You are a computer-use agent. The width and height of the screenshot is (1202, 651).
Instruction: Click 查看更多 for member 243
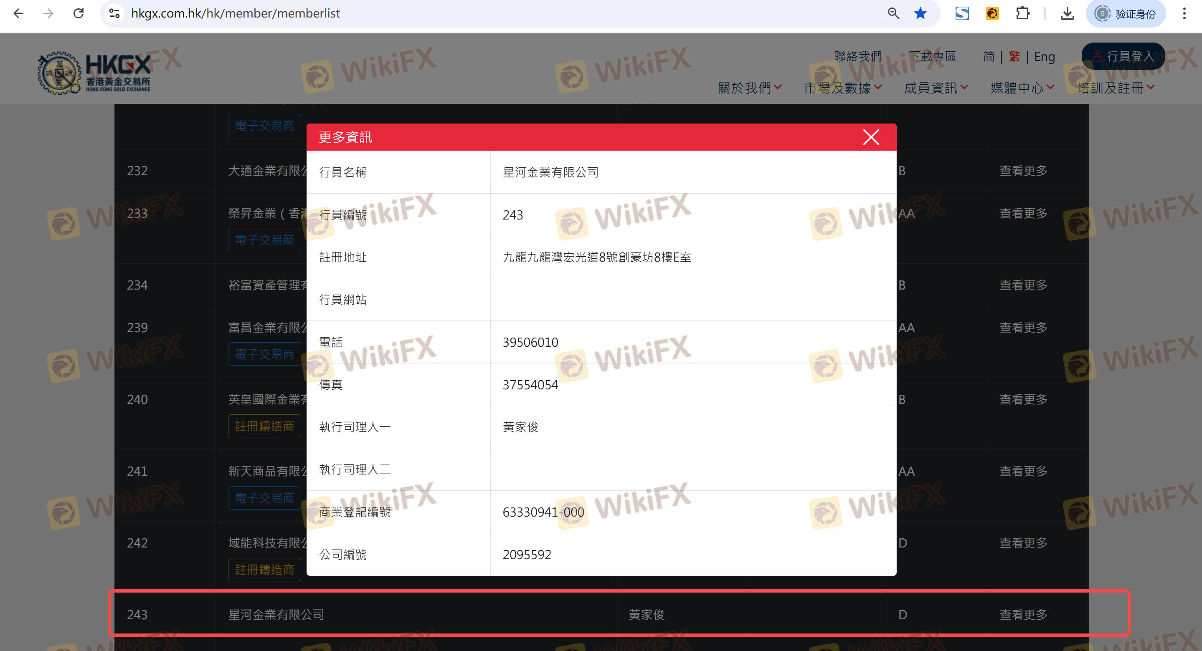point(1023,614)
